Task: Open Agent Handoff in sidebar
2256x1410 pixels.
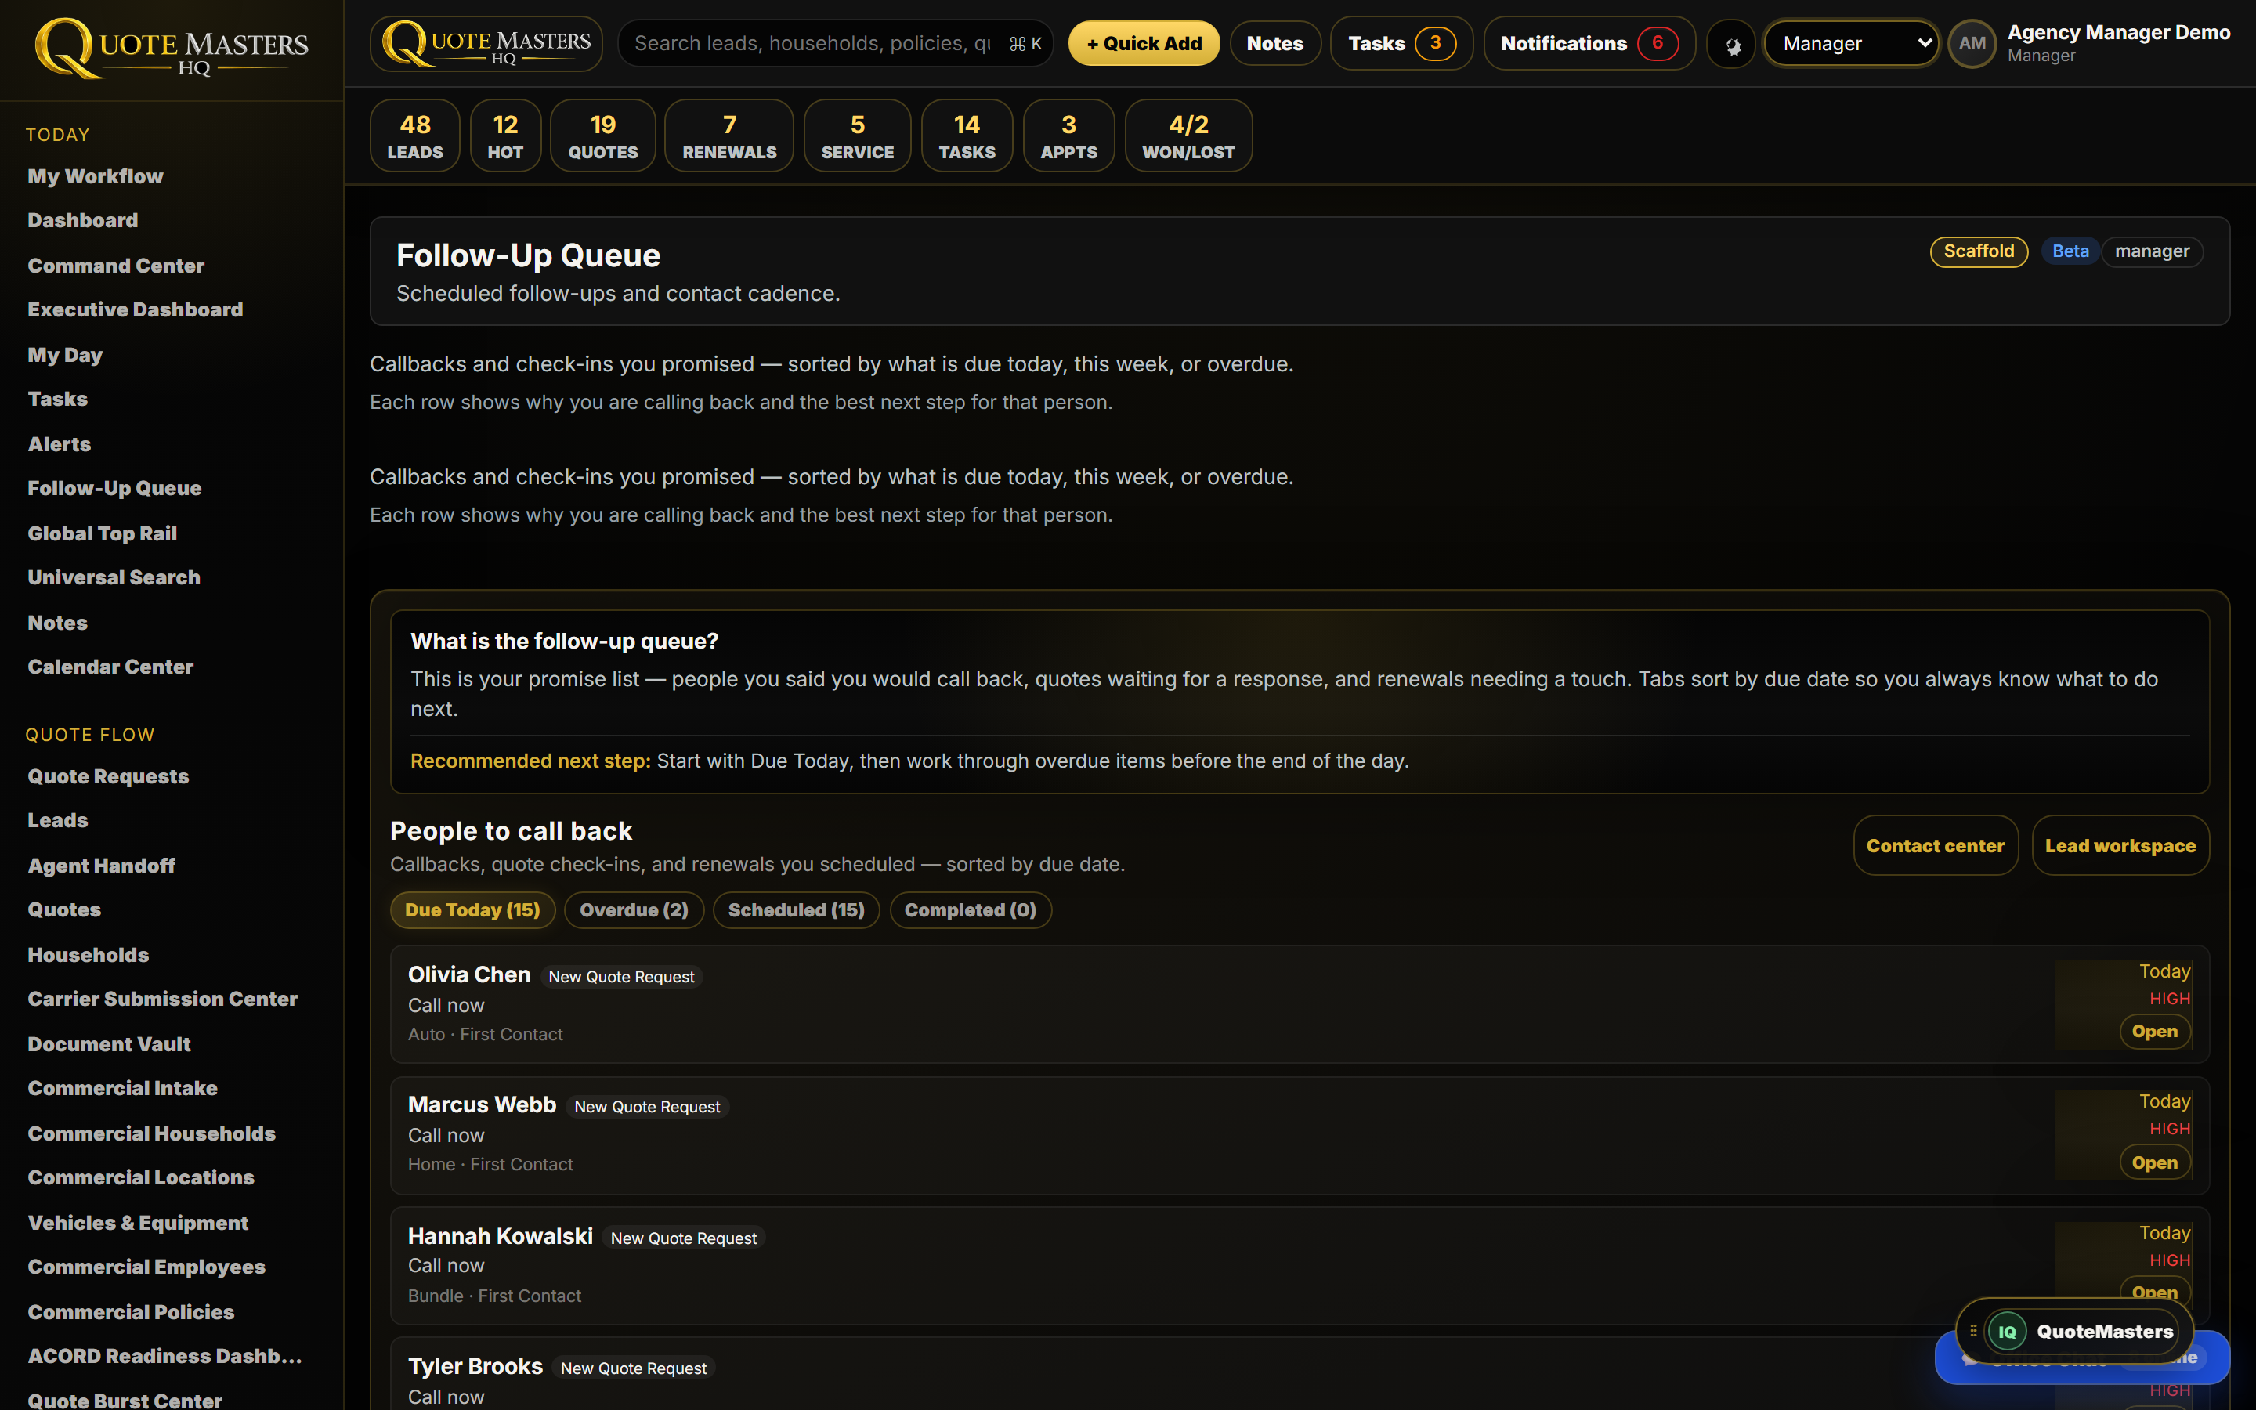Action: tap(102, 866)
